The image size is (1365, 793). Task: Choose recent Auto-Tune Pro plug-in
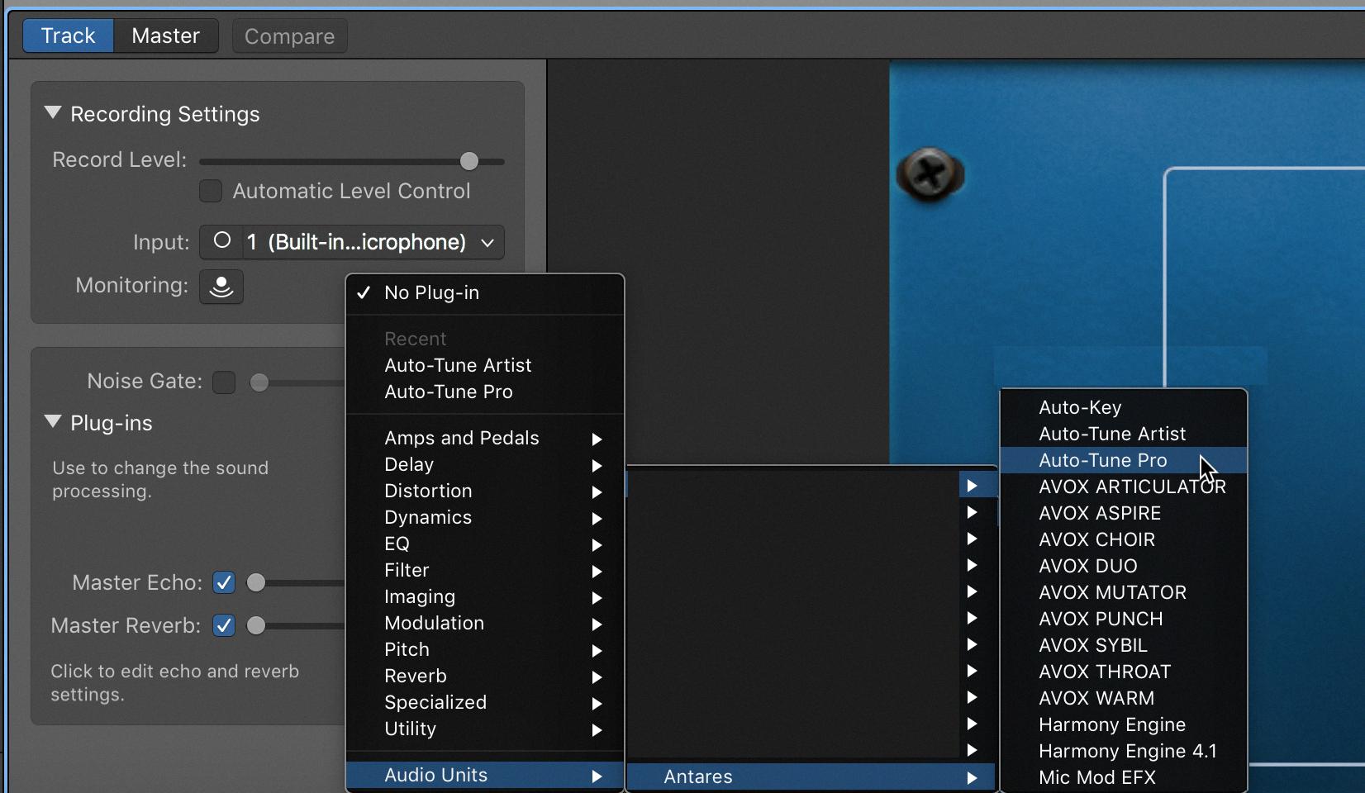pyautogui.click(x=485, y=392)
